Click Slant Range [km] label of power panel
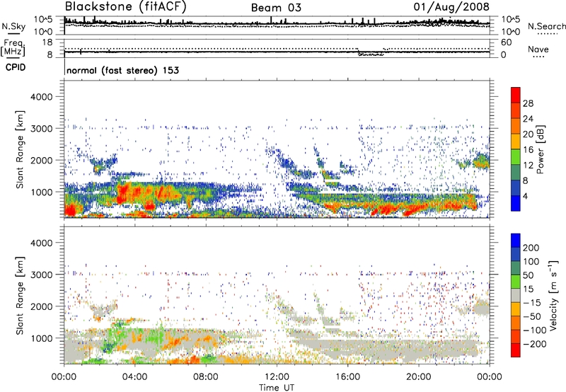The width and height of the screenshot is (566, 392). pos(20,149)
